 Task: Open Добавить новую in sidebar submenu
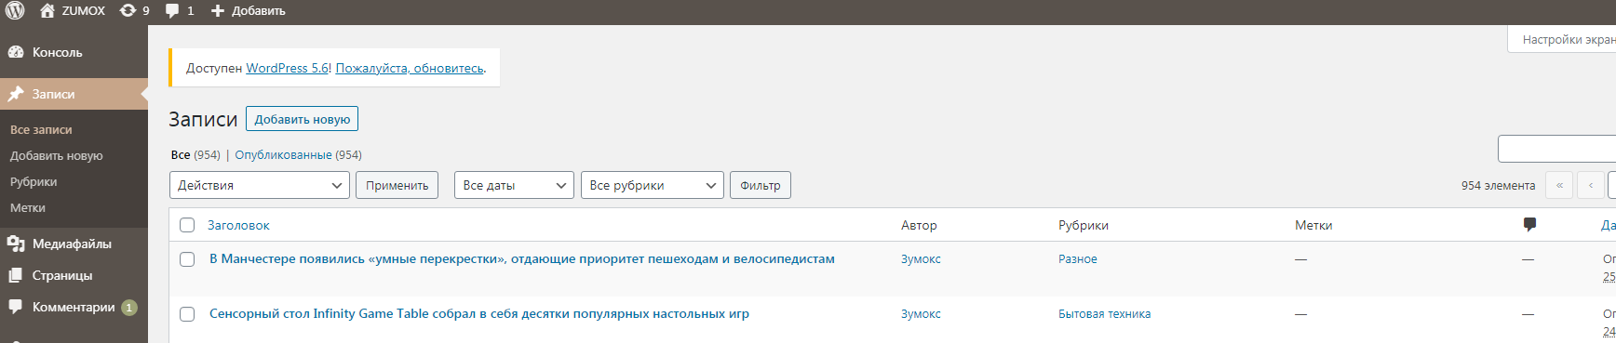click(x=56, y=155)
